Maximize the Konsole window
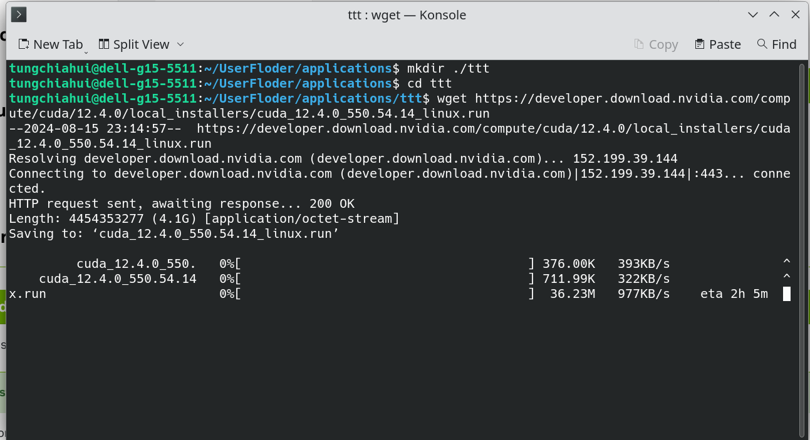 point(774,14)
